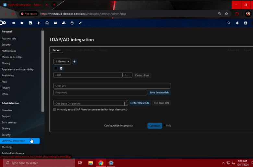This screenshot has height=167, width=253.
Task: Open a new browser tab
Action: [x=54, y=5]
